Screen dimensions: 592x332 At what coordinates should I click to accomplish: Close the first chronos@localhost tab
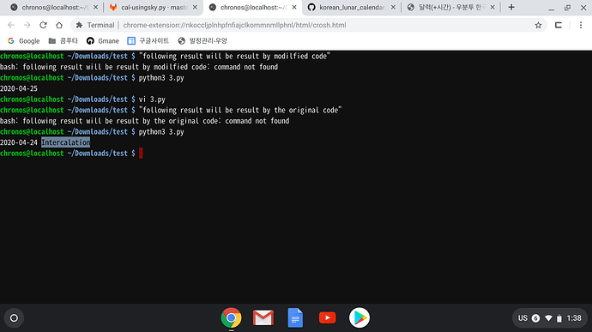(x=95, y=7)
